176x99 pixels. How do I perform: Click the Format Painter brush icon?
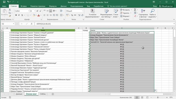(10, 16)
